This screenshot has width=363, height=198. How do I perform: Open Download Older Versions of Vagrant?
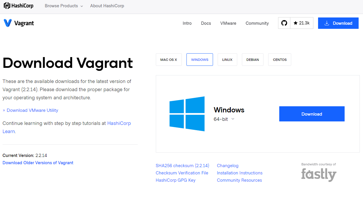(x=38, y=163)
